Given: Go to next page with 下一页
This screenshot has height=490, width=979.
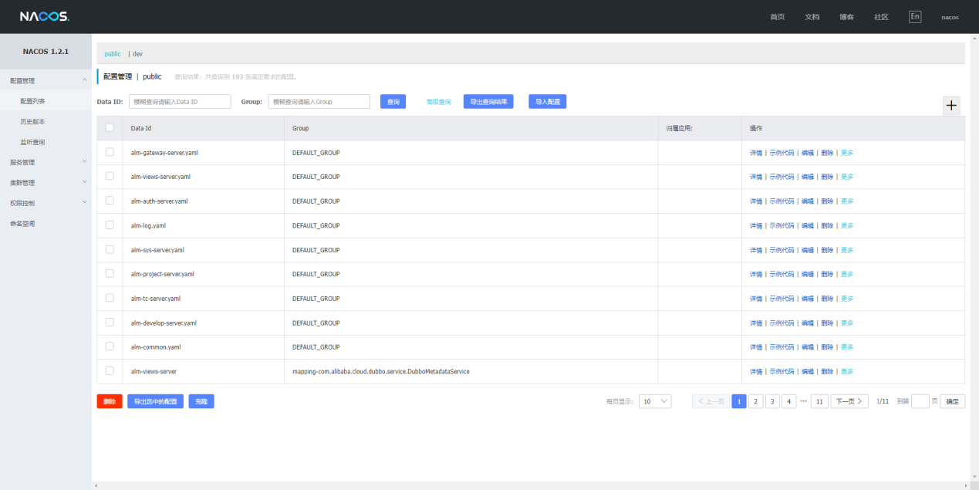Looking at the screenshot, I should pos(849,401).
